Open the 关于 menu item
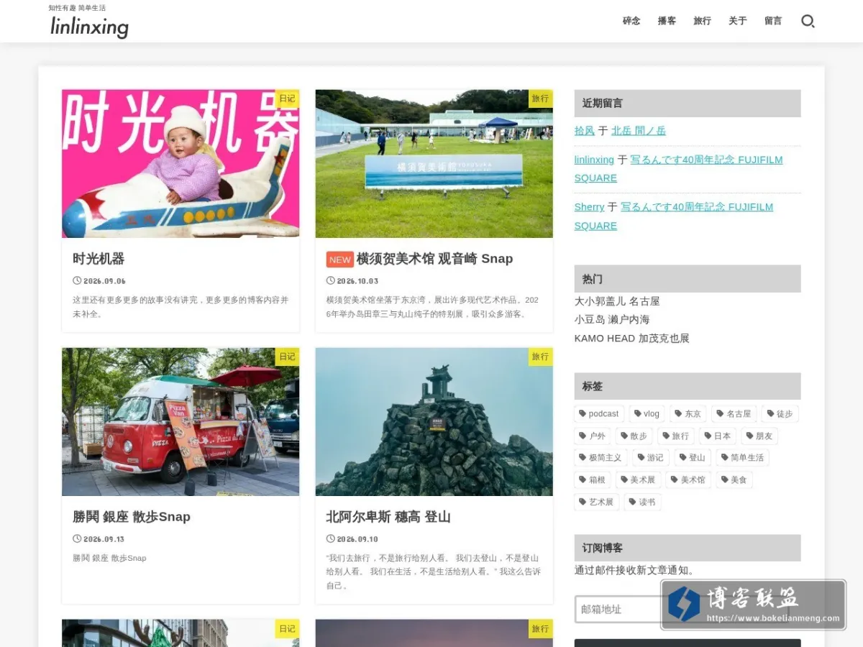 pos(738,21)
